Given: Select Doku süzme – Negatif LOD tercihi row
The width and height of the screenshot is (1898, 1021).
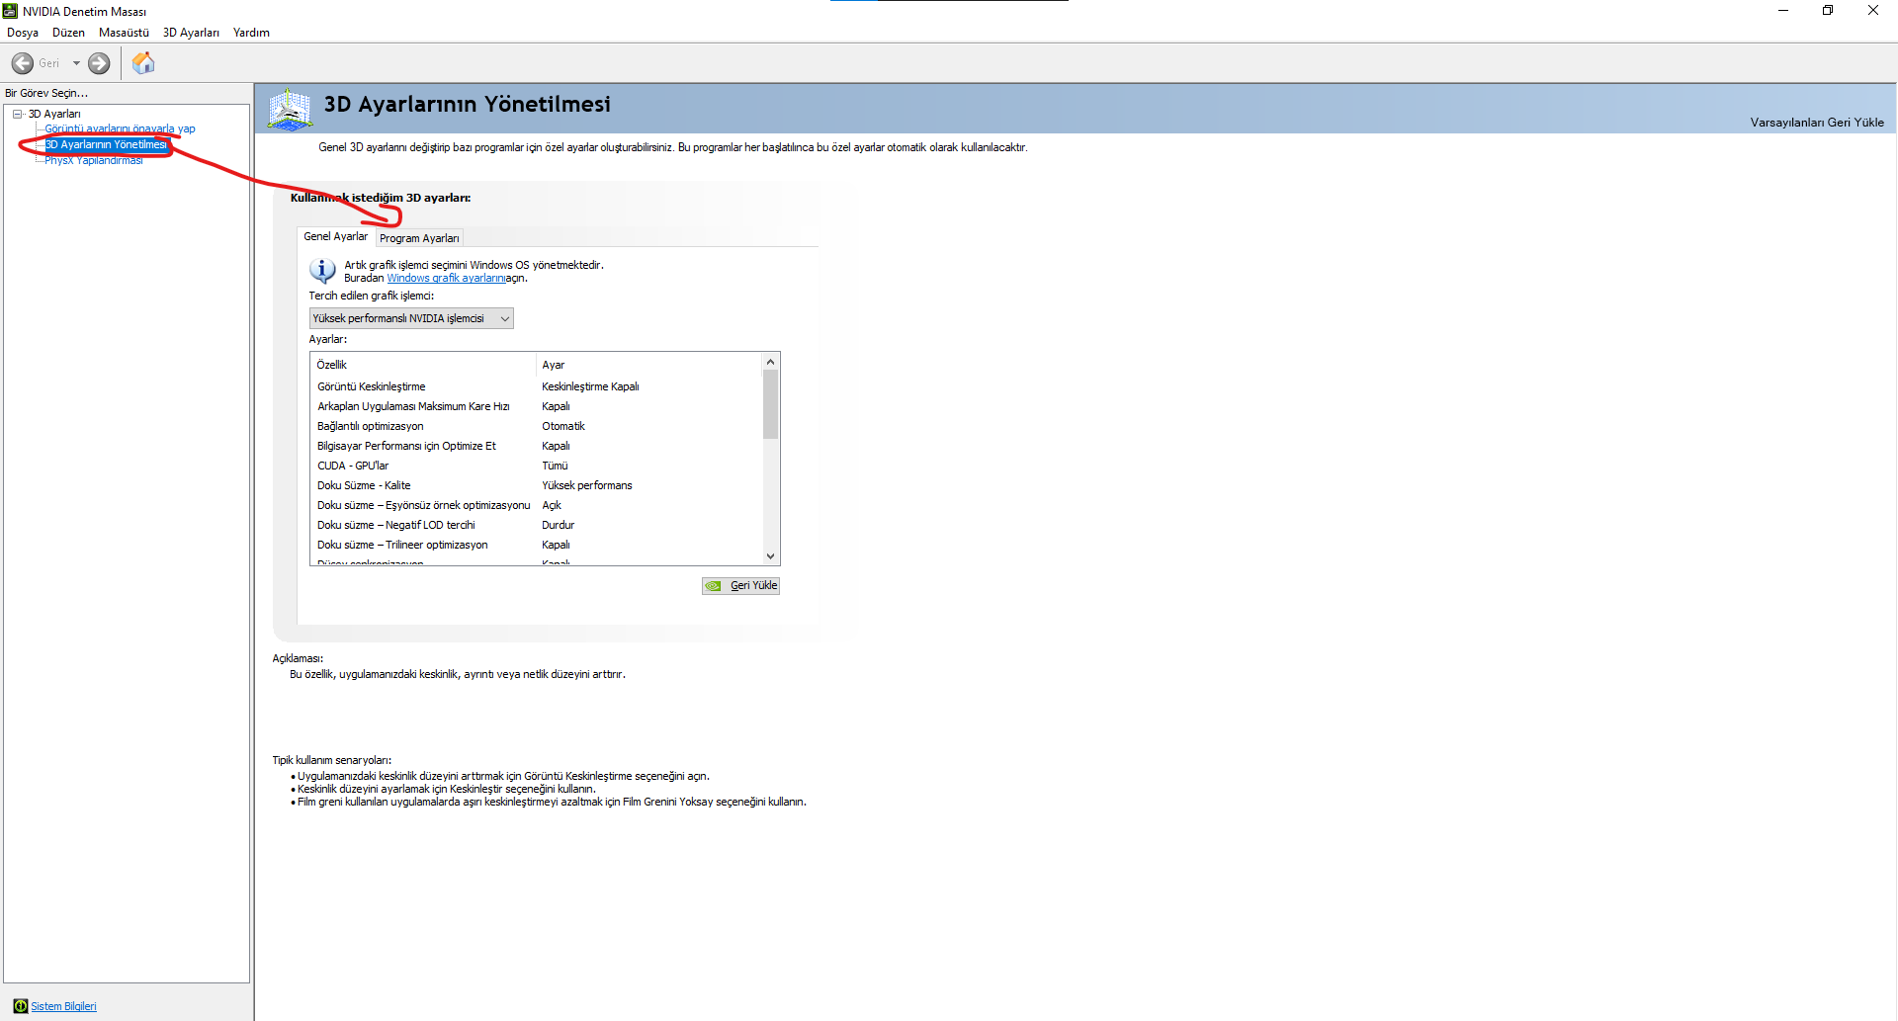Looking at the screenshot, I should coord(537,525).
